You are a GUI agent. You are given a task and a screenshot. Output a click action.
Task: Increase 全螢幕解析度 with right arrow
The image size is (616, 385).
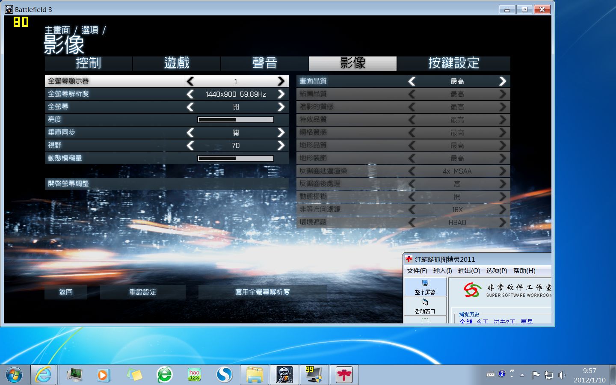pos(281,94)
